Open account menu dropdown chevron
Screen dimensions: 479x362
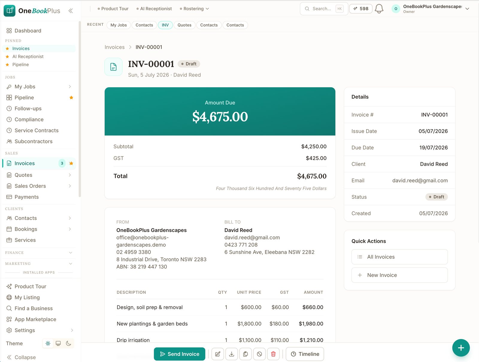pos(467,9)
